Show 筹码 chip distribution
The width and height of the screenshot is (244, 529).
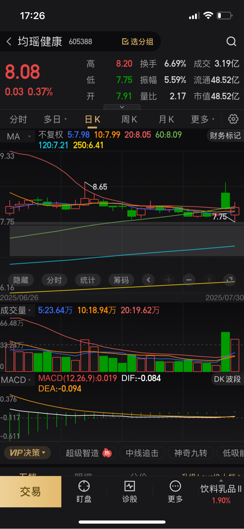121,280
